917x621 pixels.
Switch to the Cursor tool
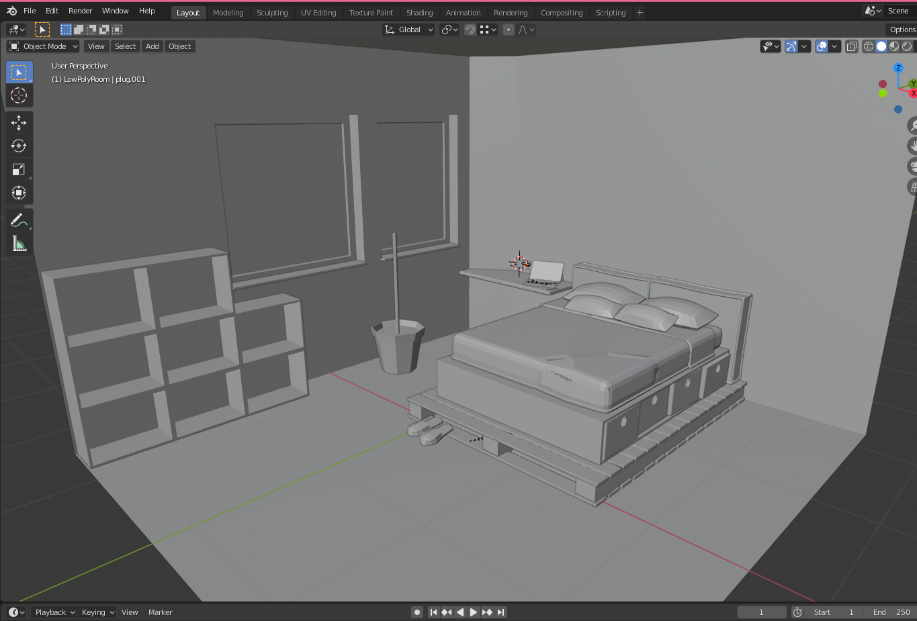19,96
